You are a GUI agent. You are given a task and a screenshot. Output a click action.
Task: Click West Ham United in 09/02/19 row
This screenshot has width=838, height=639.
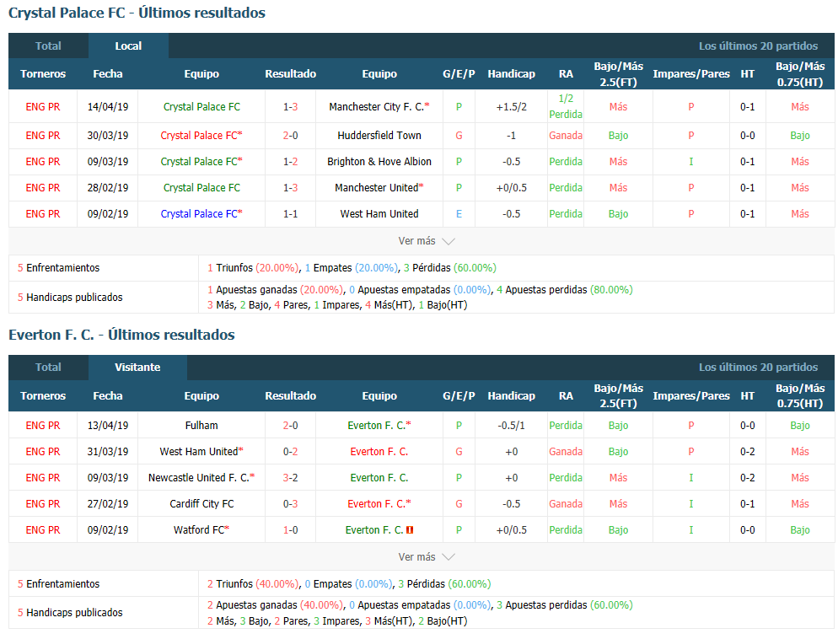379,214
